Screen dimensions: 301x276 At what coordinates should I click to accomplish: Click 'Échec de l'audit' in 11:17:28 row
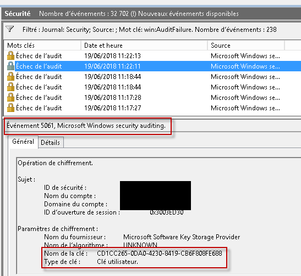coord(39,98)
